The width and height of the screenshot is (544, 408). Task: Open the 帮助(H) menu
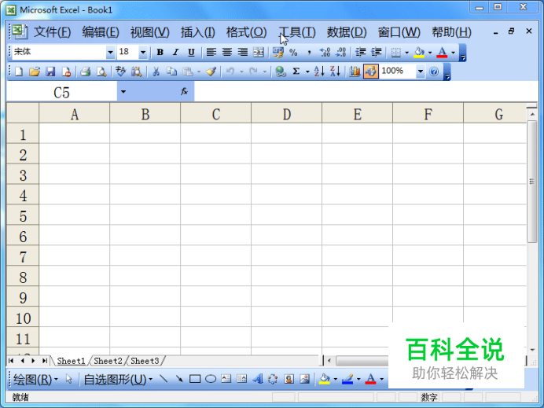coord(451,32)
